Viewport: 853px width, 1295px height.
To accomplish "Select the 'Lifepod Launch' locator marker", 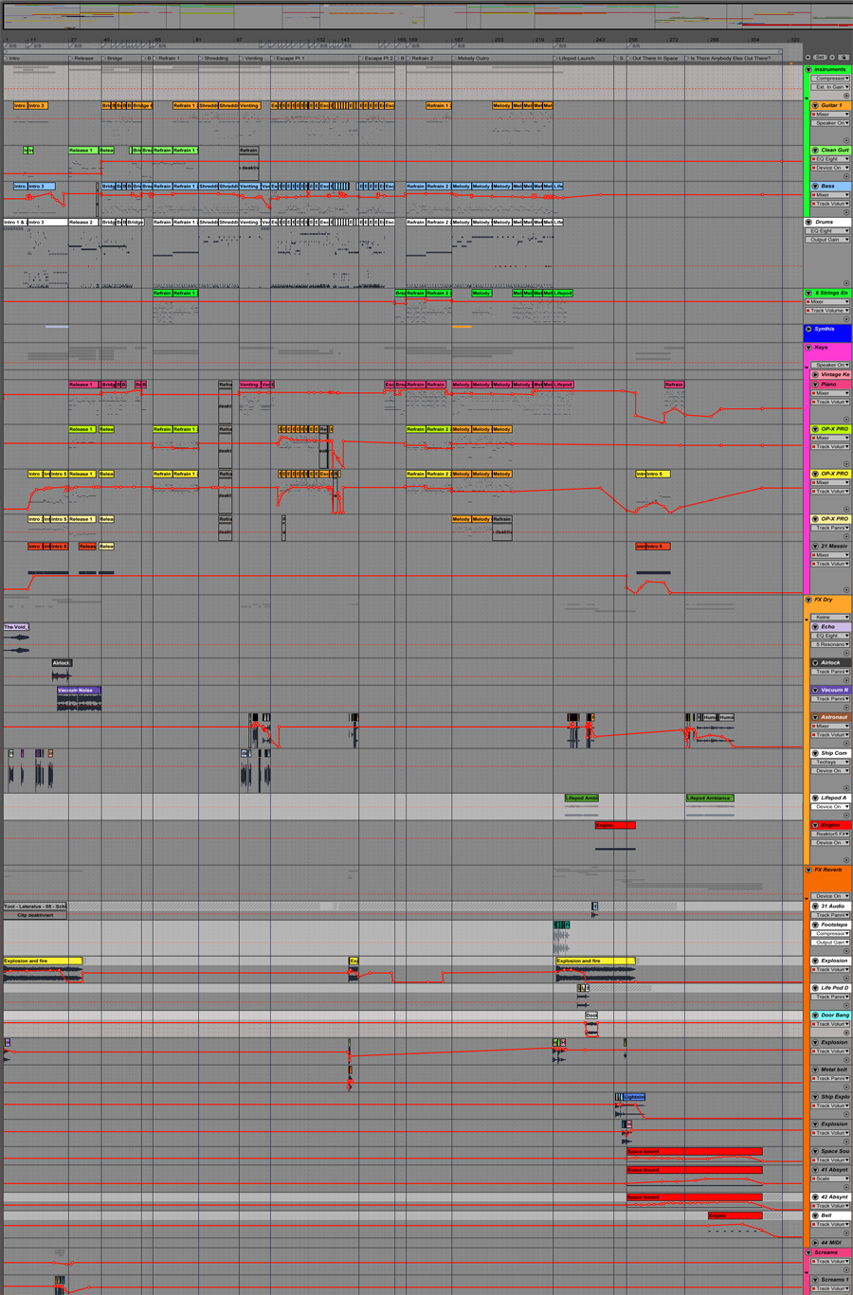I will (x=576, y=58).
